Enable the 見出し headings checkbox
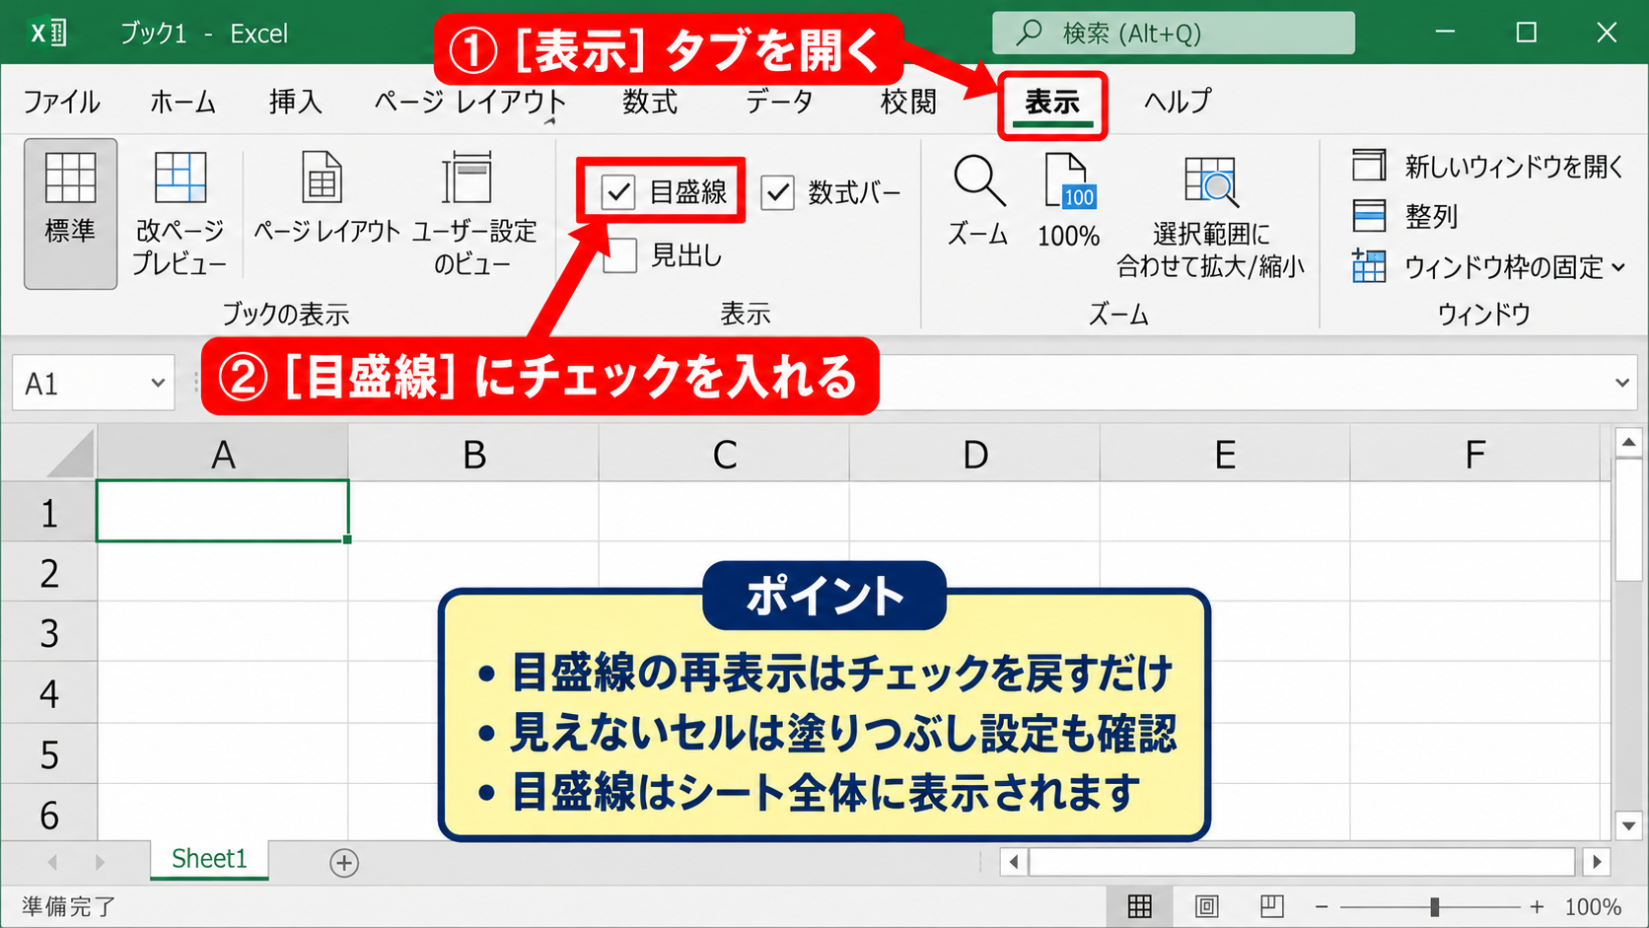The height and width of the screenshot is (928, 1649). (x=619, y=255)
